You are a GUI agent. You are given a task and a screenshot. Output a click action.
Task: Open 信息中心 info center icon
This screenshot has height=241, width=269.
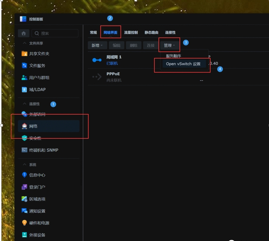(24, 175)
